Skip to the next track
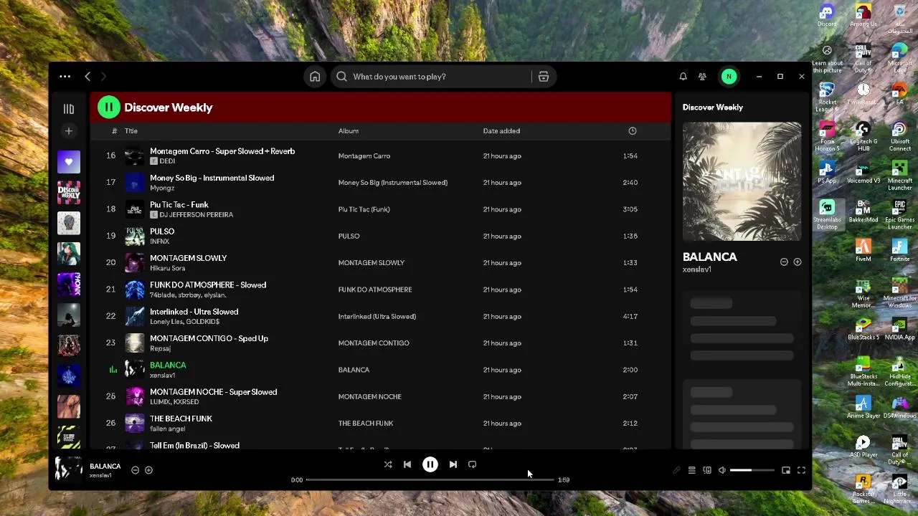 453,464
